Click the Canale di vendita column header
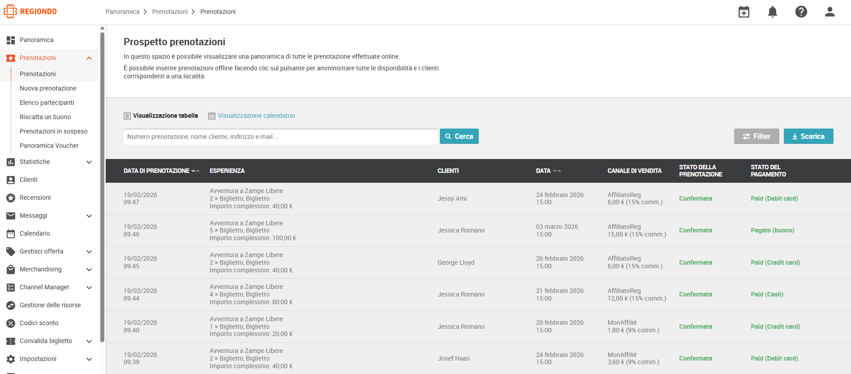Screen dimensions: 851x374 [x=634, y=171]
